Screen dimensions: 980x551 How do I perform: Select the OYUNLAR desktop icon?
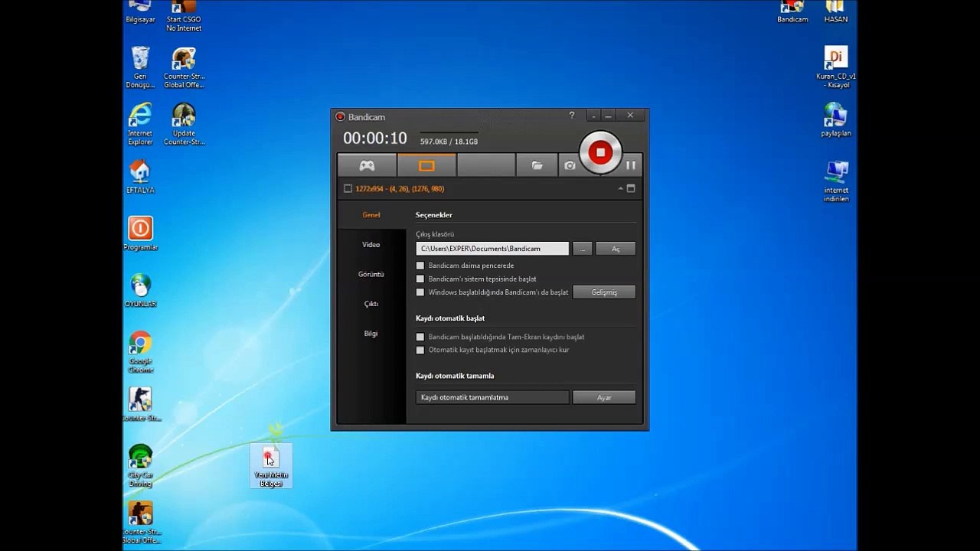point(140,291)
